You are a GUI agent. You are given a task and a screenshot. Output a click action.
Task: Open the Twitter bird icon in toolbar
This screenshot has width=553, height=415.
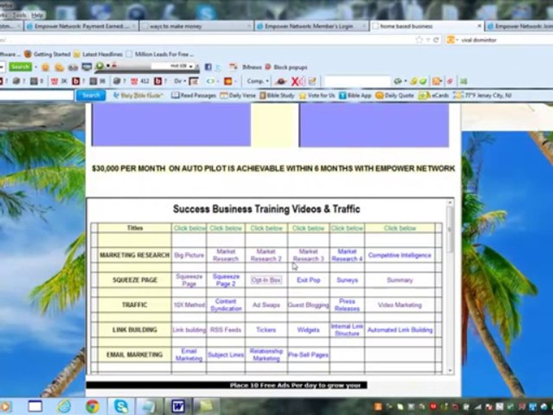218,67
